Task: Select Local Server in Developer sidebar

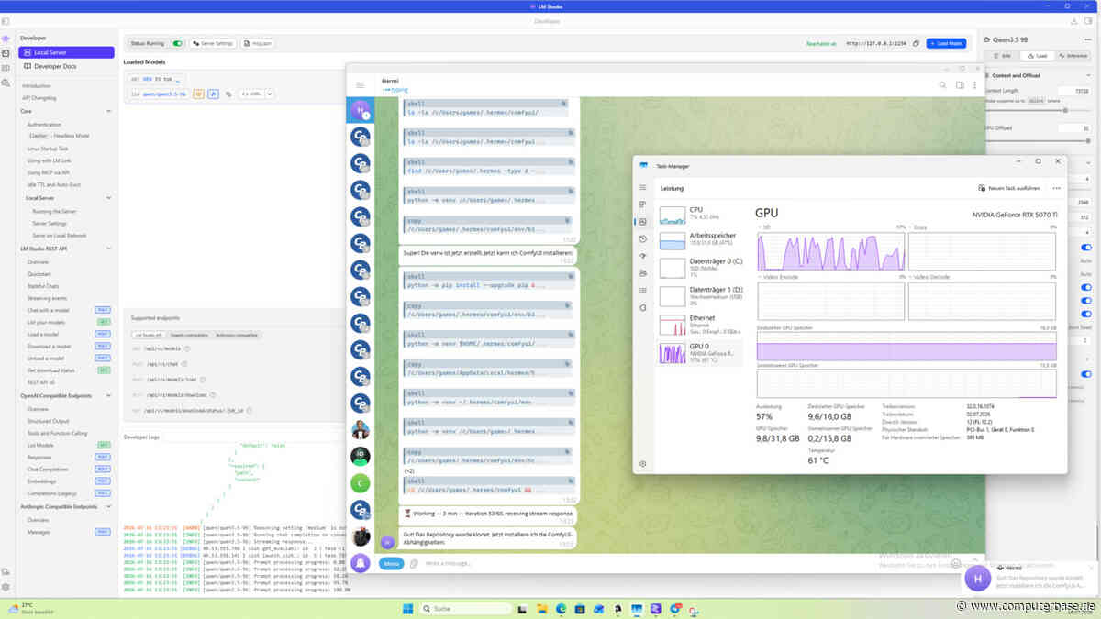Action: pos(66,52)
